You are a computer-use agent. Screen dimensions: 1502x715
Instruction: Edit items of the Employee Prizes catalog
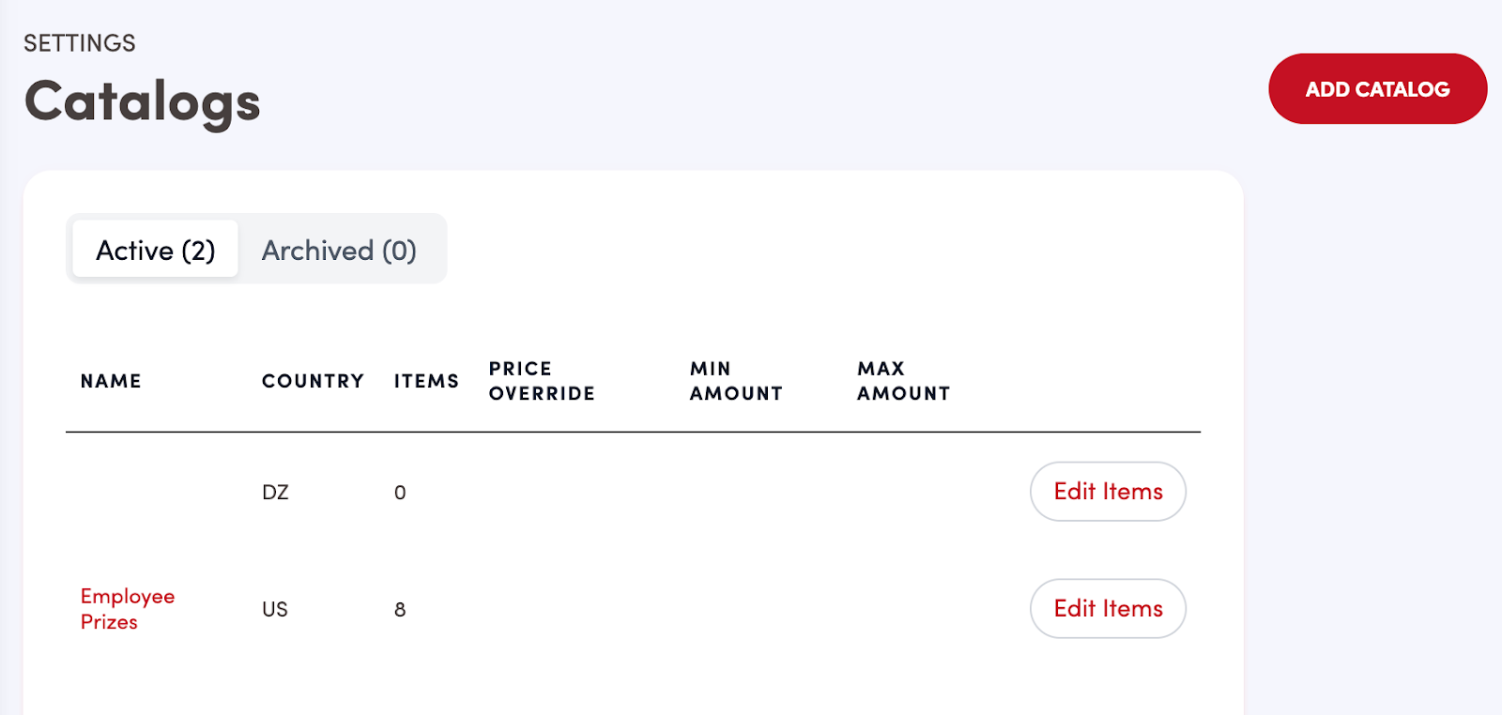[x=1108, y=609]
